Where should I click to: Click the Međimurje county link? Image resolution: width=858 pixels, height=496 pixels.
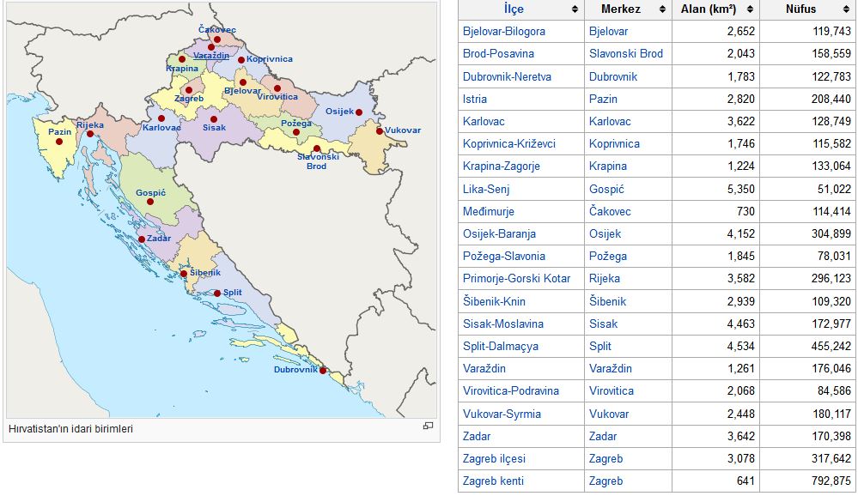(x=491, y=211)
